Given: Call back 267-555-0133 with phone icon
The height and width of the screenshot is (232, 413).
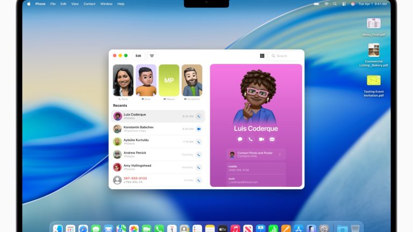Looking at the screenshot, I should click(x=199, y=180).
